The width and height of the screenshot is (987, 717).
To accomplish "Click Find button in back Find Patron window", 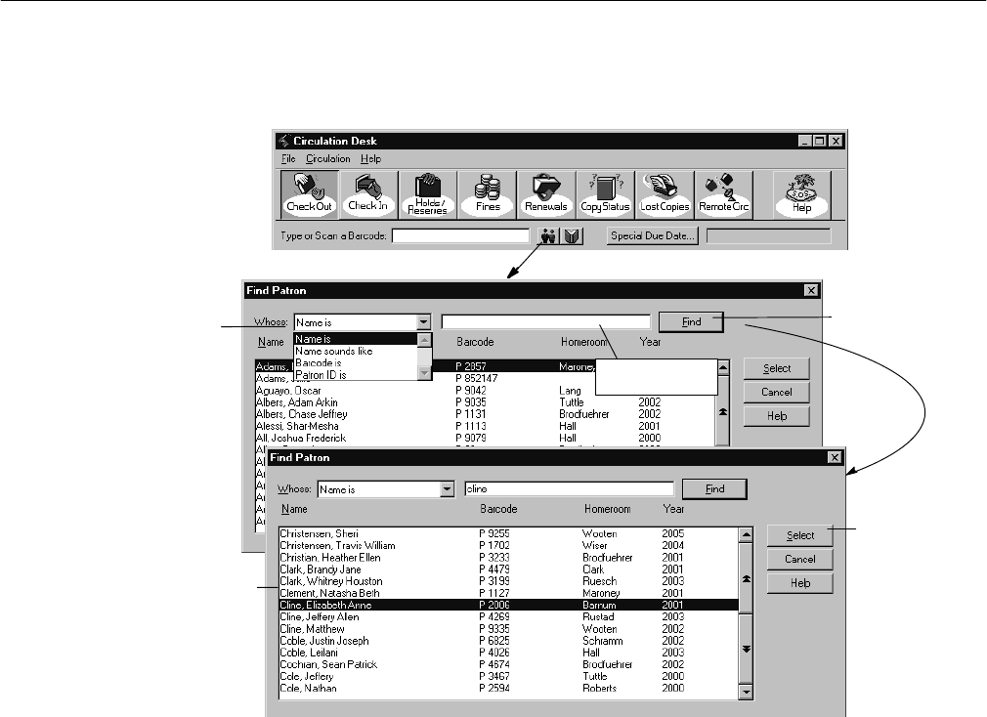I will [691, 322].
